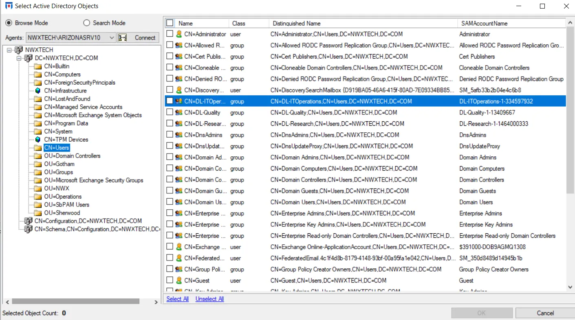Open the Agents dropdown list
575x320 pixels.
112,38
